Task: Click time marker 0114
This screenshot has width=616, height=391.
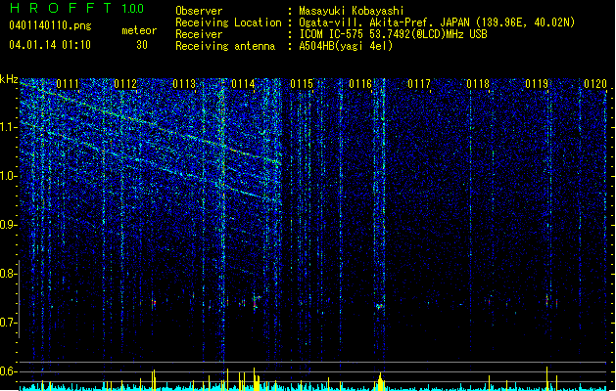Action: [x=243, y=84]
